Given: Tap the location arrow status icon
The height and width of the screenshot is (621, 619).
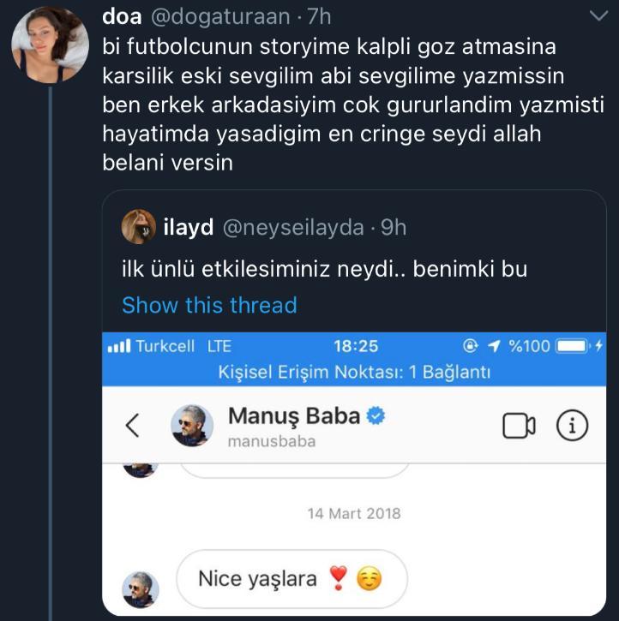Looking at the screenshot, I should [x=492, y=347].
